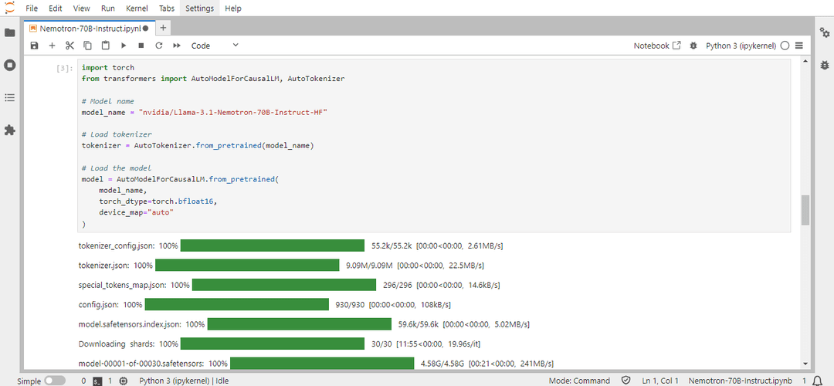Click the tokenizer_config.json progress bar

click(273, 245)
